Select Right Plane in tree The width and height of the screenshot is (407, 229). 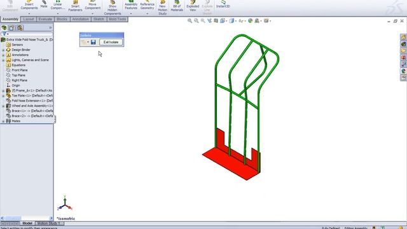coord(20,80)
